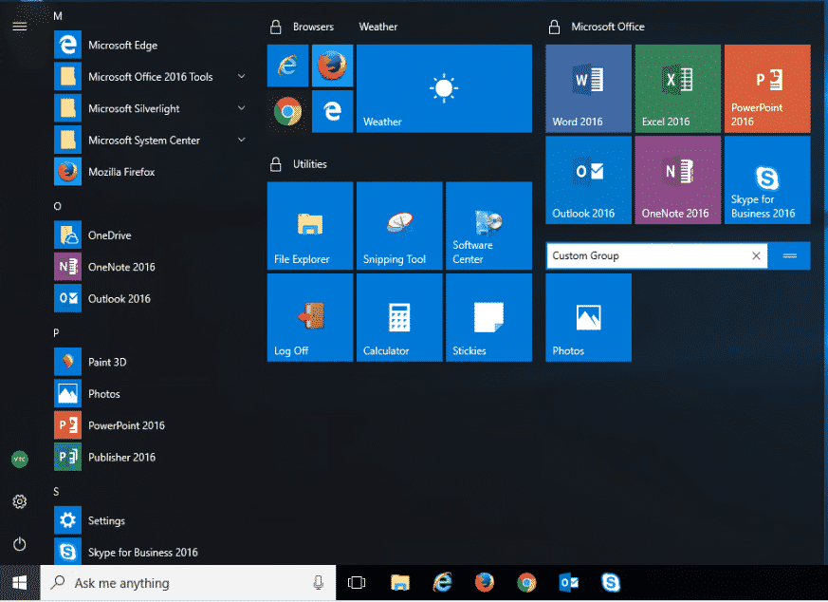828x602 pixels.
Task: Clear the Custom Group name text
Action: 756,255
